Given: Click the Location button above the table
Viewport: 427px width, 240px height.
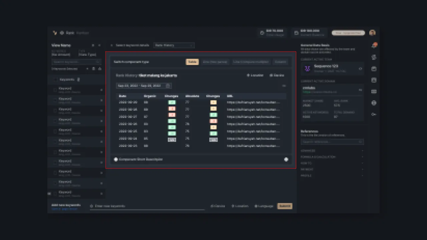Looking at the screenshot, I should point(255,75).
